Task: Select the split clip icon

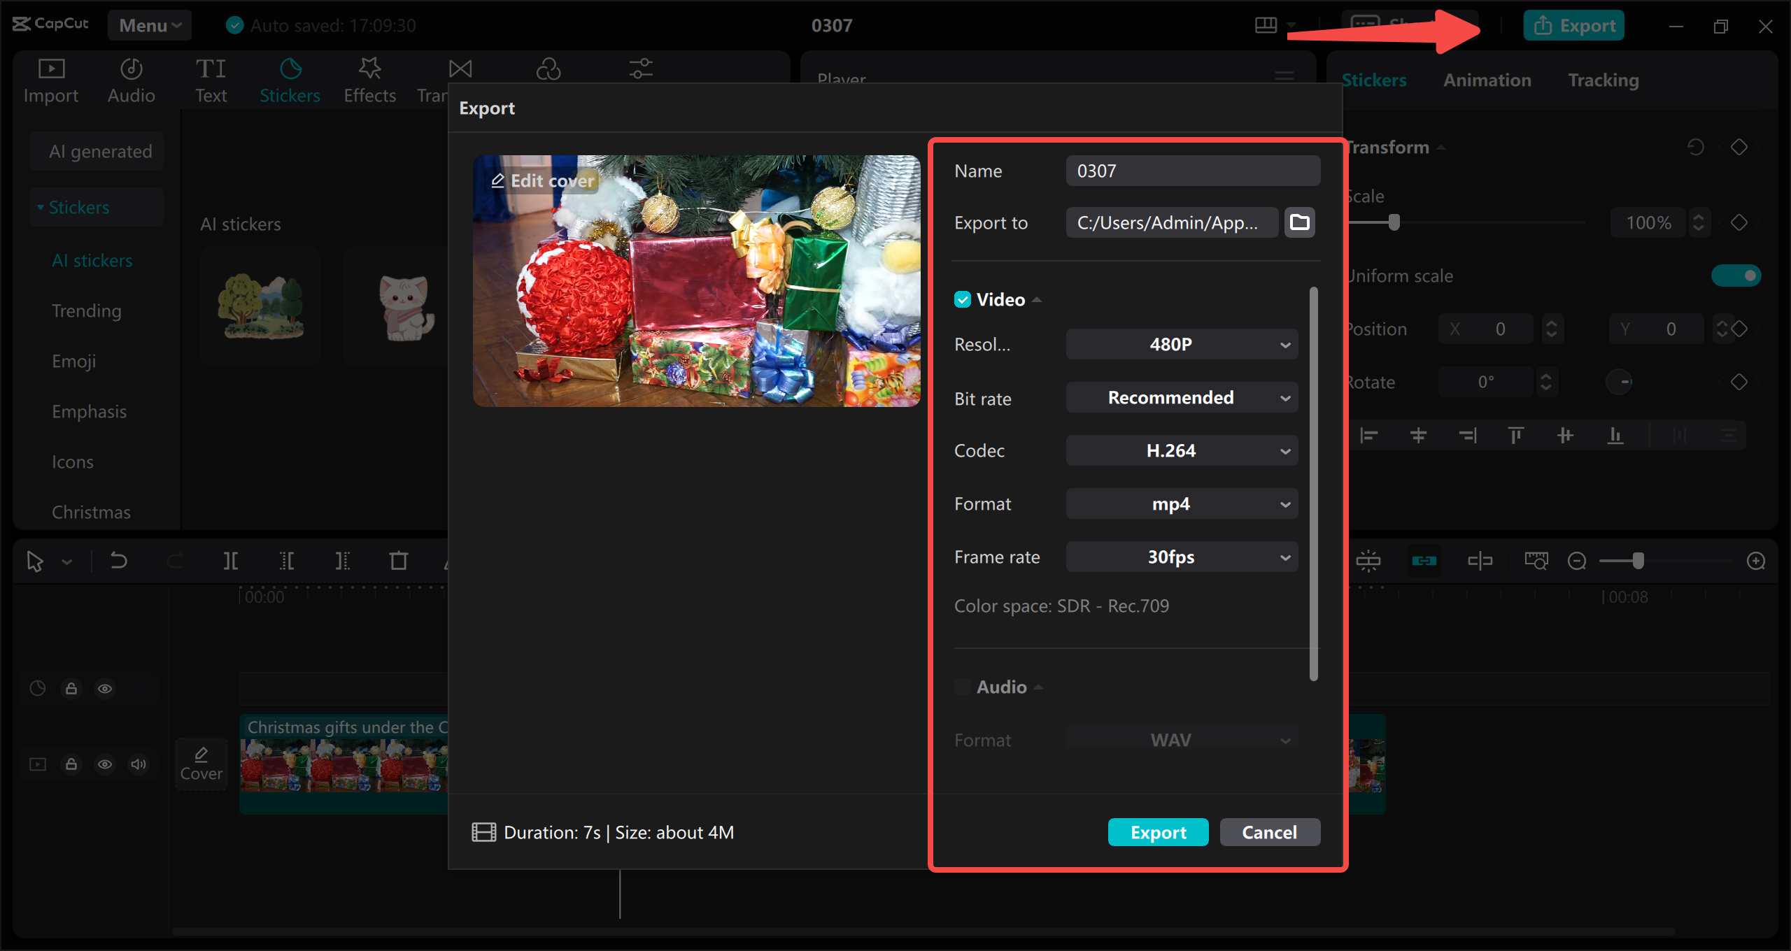Action: 230,560
